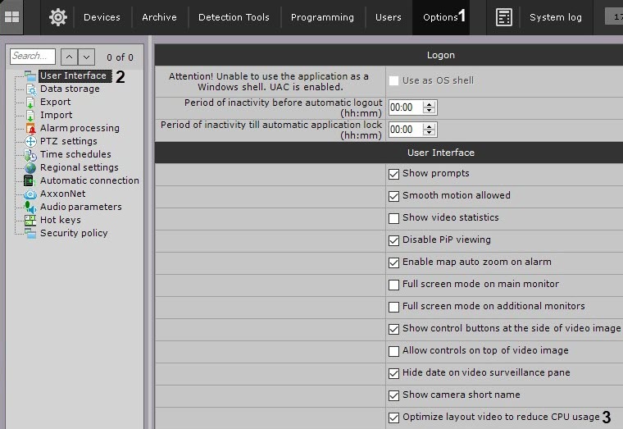This screenshot has height=429, width=623.
Task: Click the Hot keys icon in tree
Action: click(30, 220)
